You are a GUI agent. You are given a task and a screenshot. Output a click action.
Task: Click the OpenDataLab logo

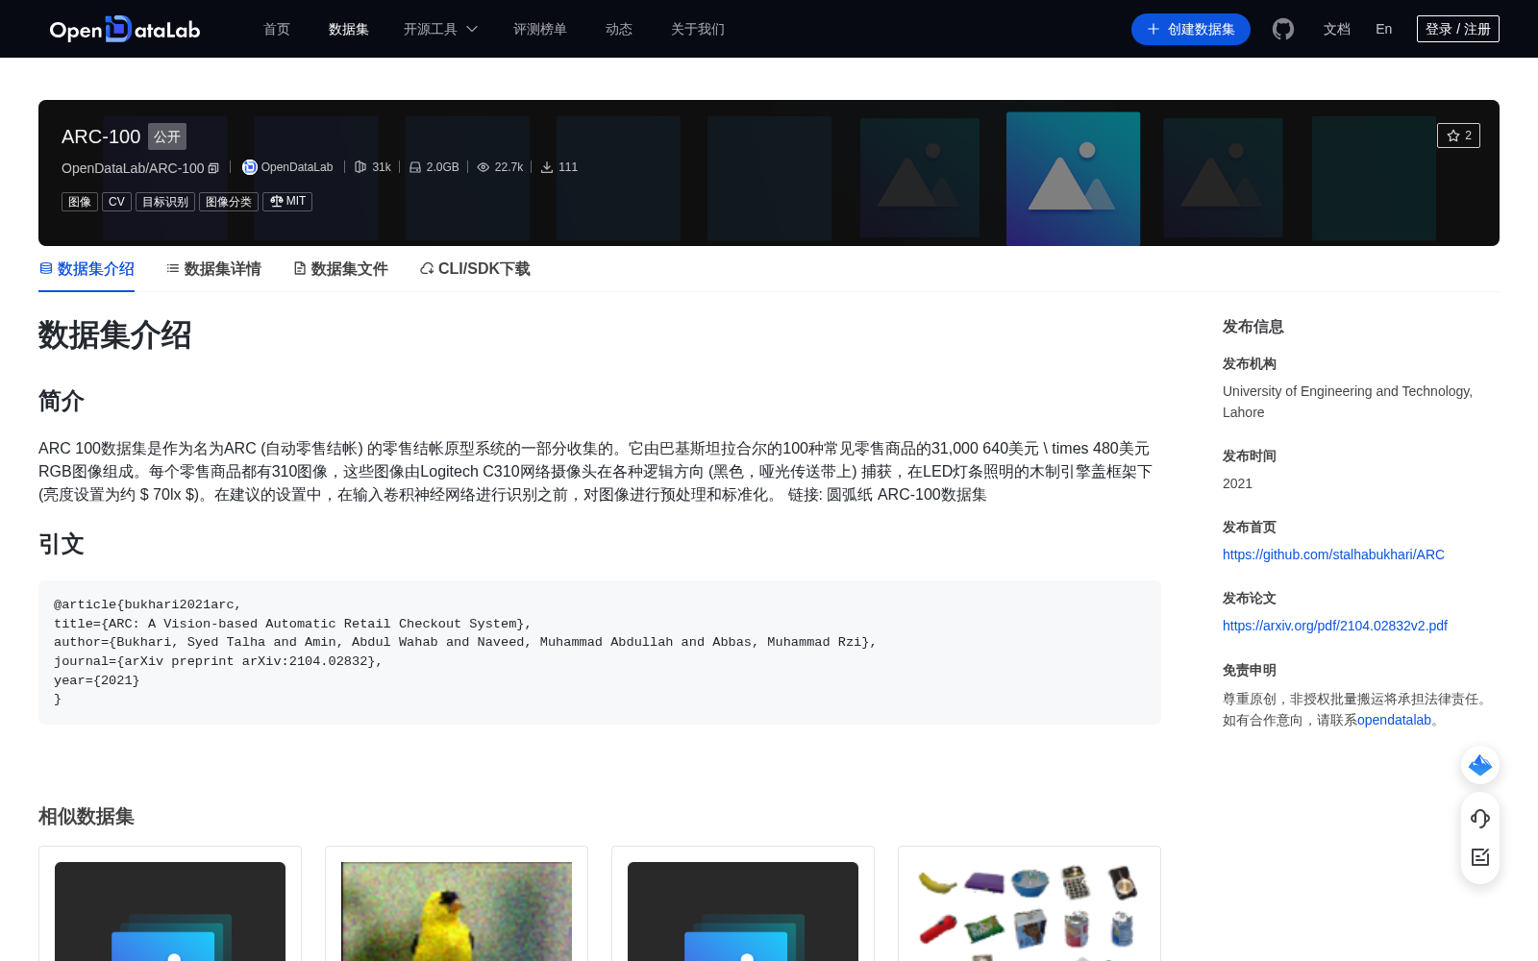[x=125, y=29]
